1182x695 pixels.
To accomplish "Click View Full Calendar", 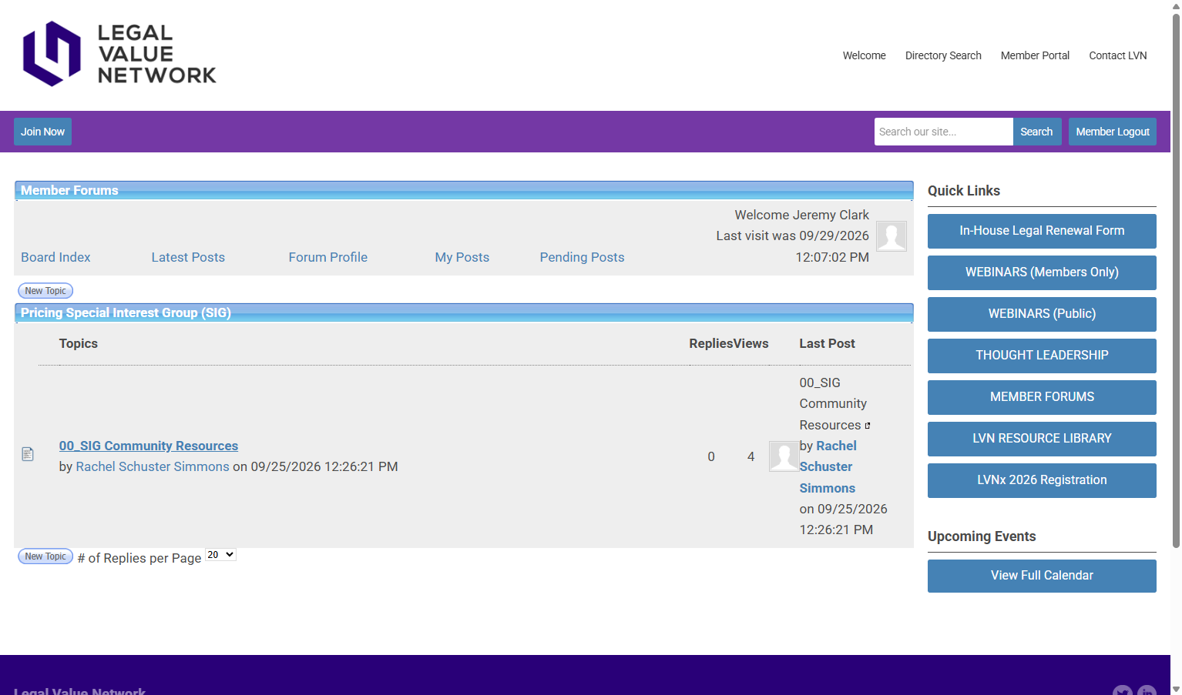I will tap(1042, 576).
